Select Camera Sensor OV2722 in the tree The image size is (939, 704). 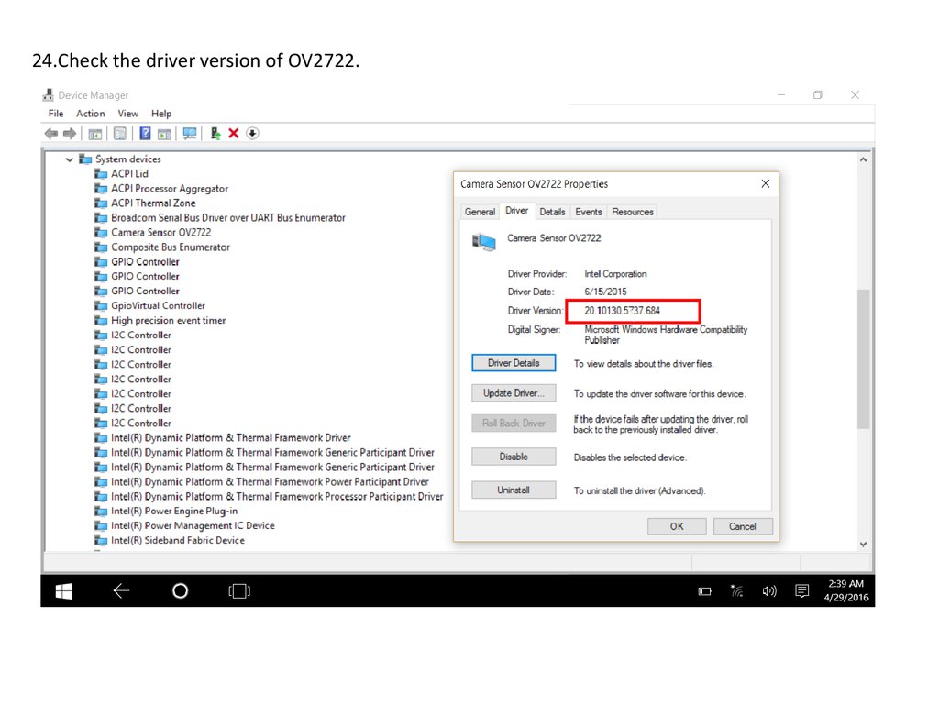(x=161, y=232)
